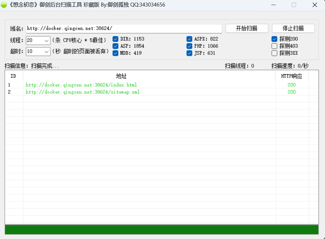Disable MDB dictionary scanning

(x=115, y=53)
